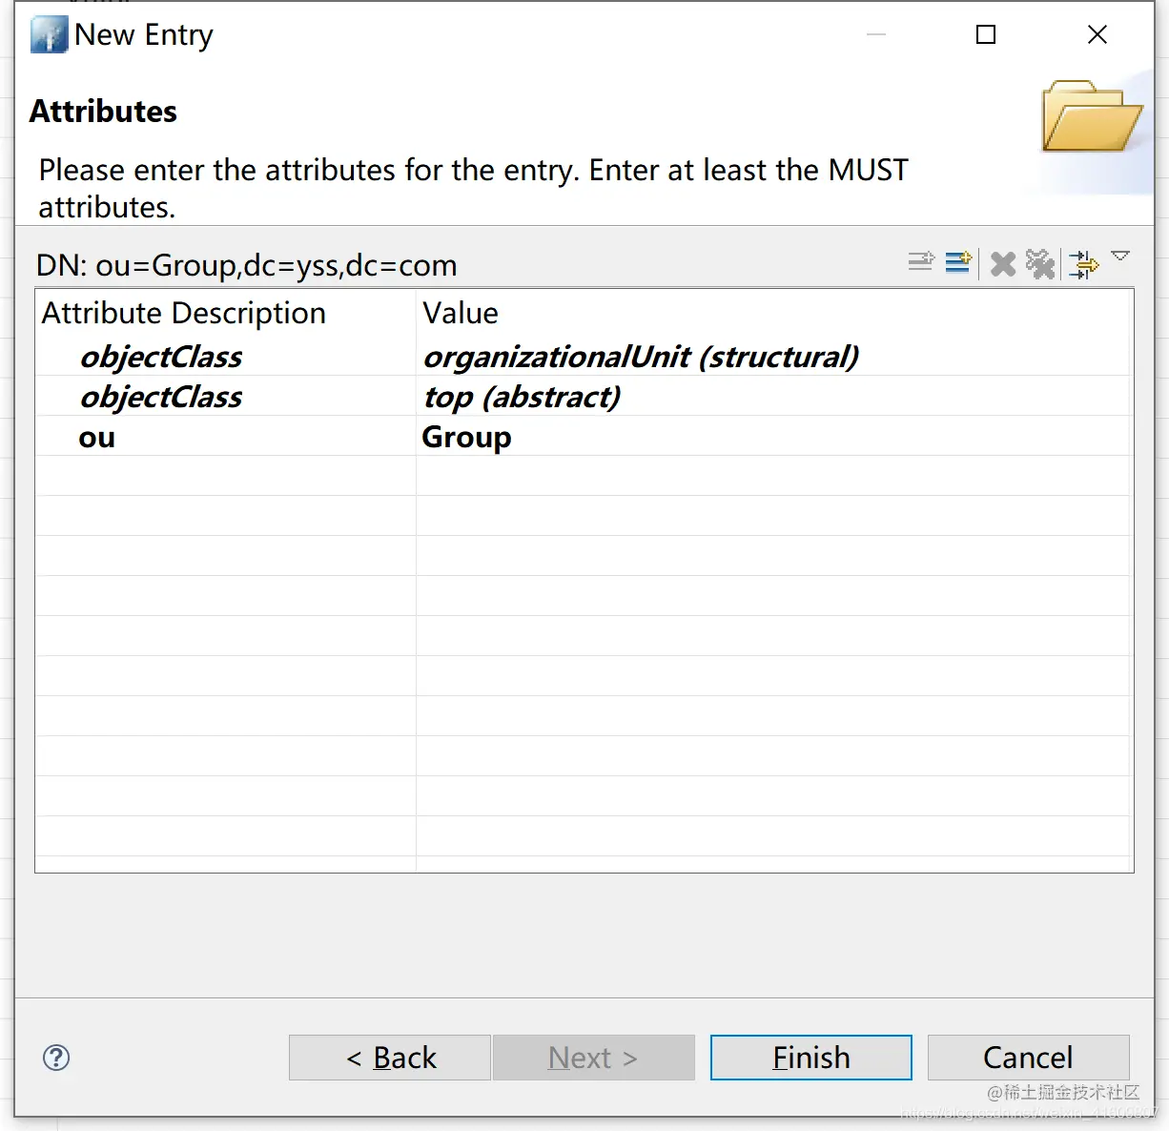Click the Delete Value gray X icon
This screenshot has width=1169, height=1131.
1003,264
